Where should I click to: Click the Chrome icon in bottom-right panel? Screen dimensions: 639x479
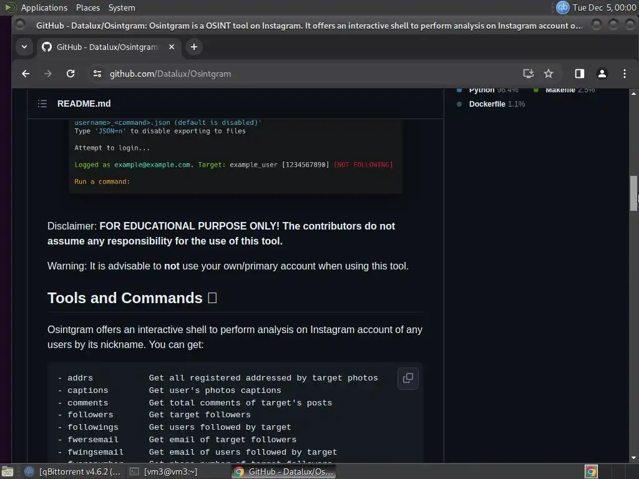pyautogui.click(x=591, y=472)
